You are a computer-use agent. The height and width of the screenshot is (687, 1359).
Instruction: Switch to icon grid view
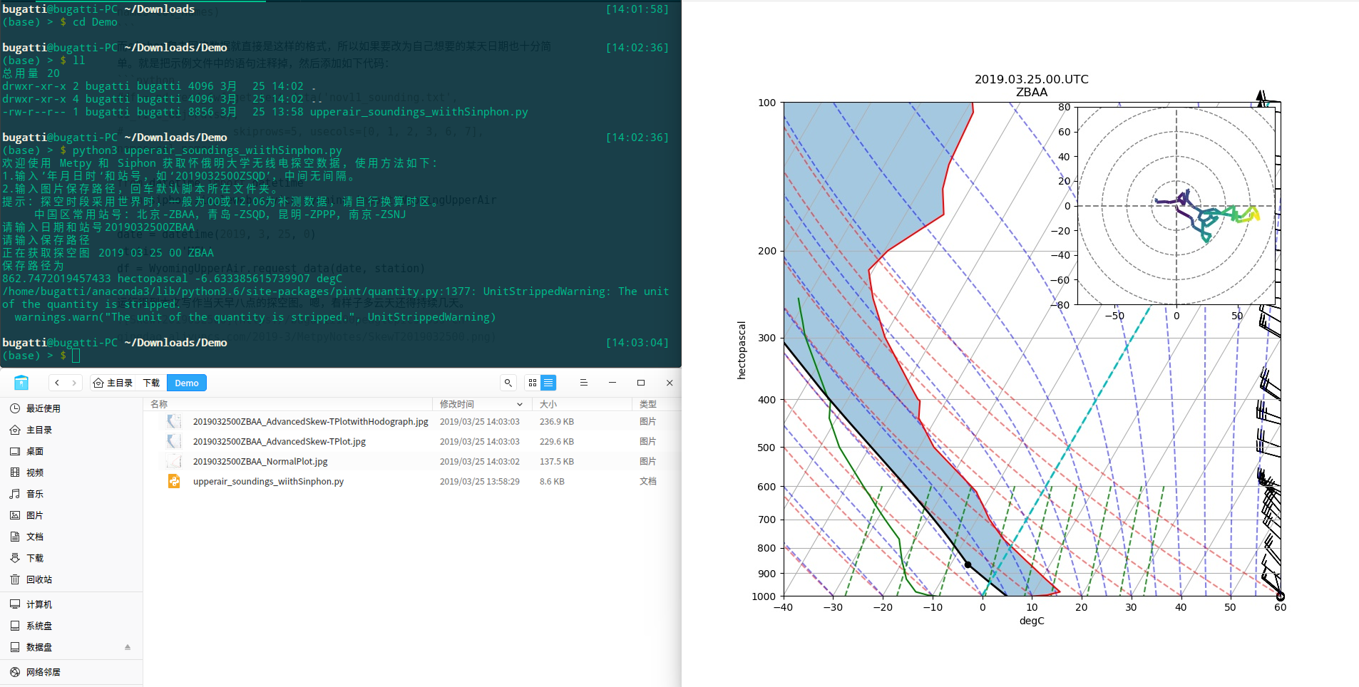pyautogui.click(x=533, y=383)
